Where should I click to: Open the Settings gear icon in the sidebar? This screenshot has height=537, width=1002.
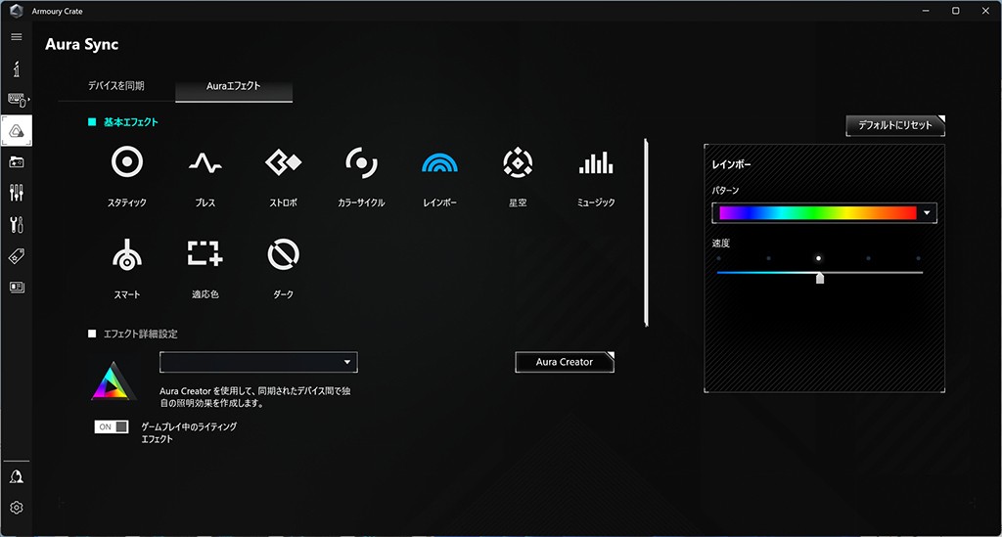[x=17, y=508]
